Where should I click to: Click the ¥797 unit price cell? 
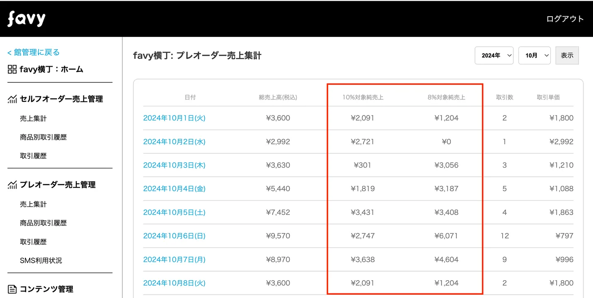coord(564,236)
